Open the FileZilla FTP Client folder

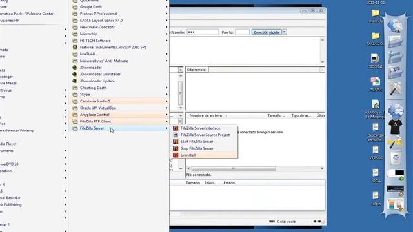click(x=95, y=121)
